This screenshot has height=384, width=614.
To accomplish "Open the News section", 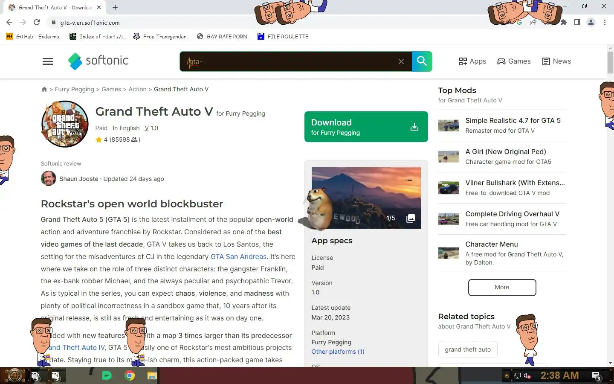I will tap(556, 61).
